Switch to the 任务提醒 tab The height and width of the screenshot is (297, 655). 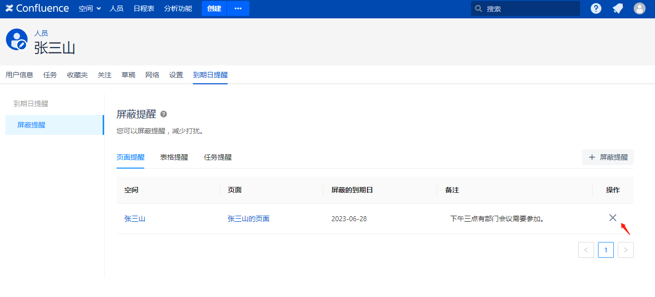(218, 157)
